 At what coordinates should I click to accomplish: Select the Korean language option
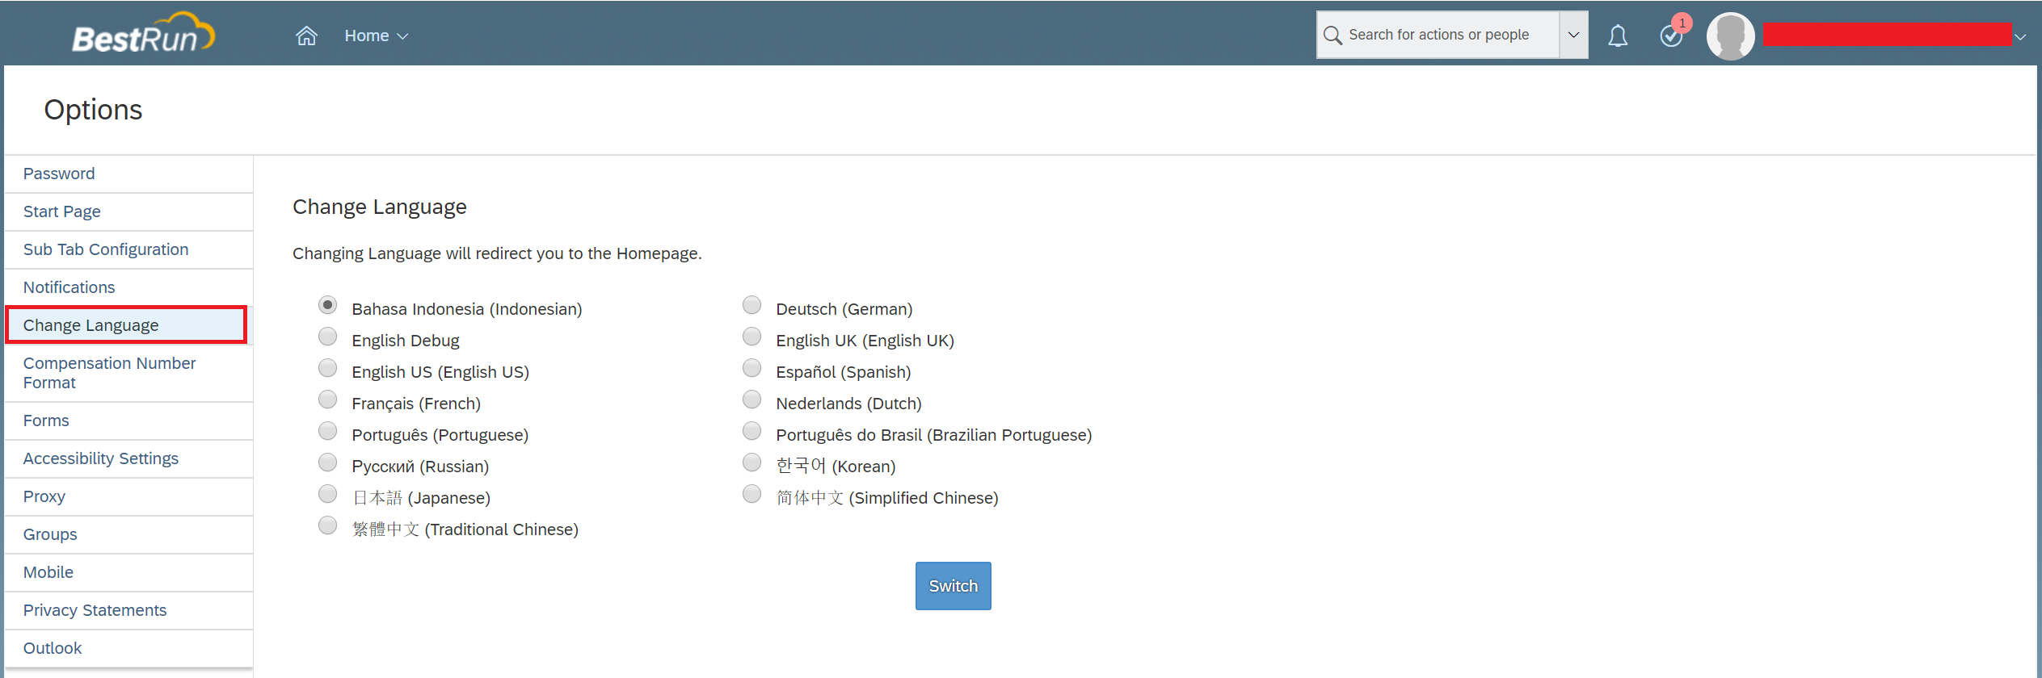[x=752, y=462]
